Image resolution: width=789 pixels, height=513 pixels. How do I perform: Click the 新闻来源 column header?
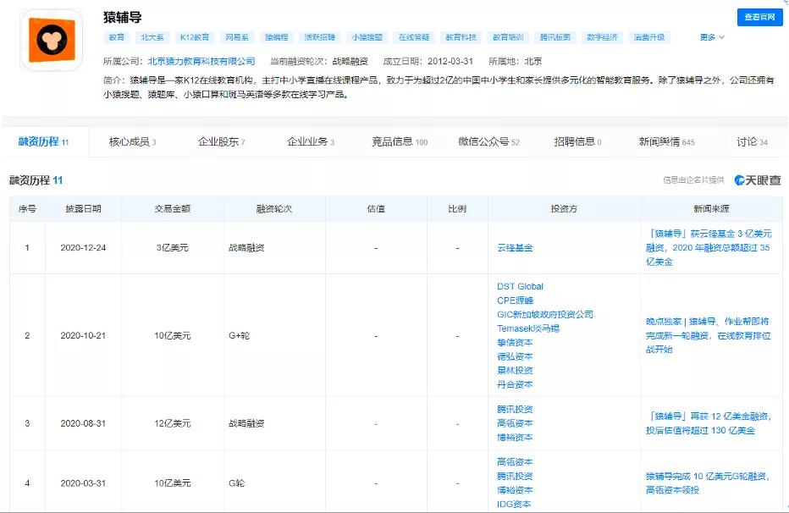[x=711, y=209]
